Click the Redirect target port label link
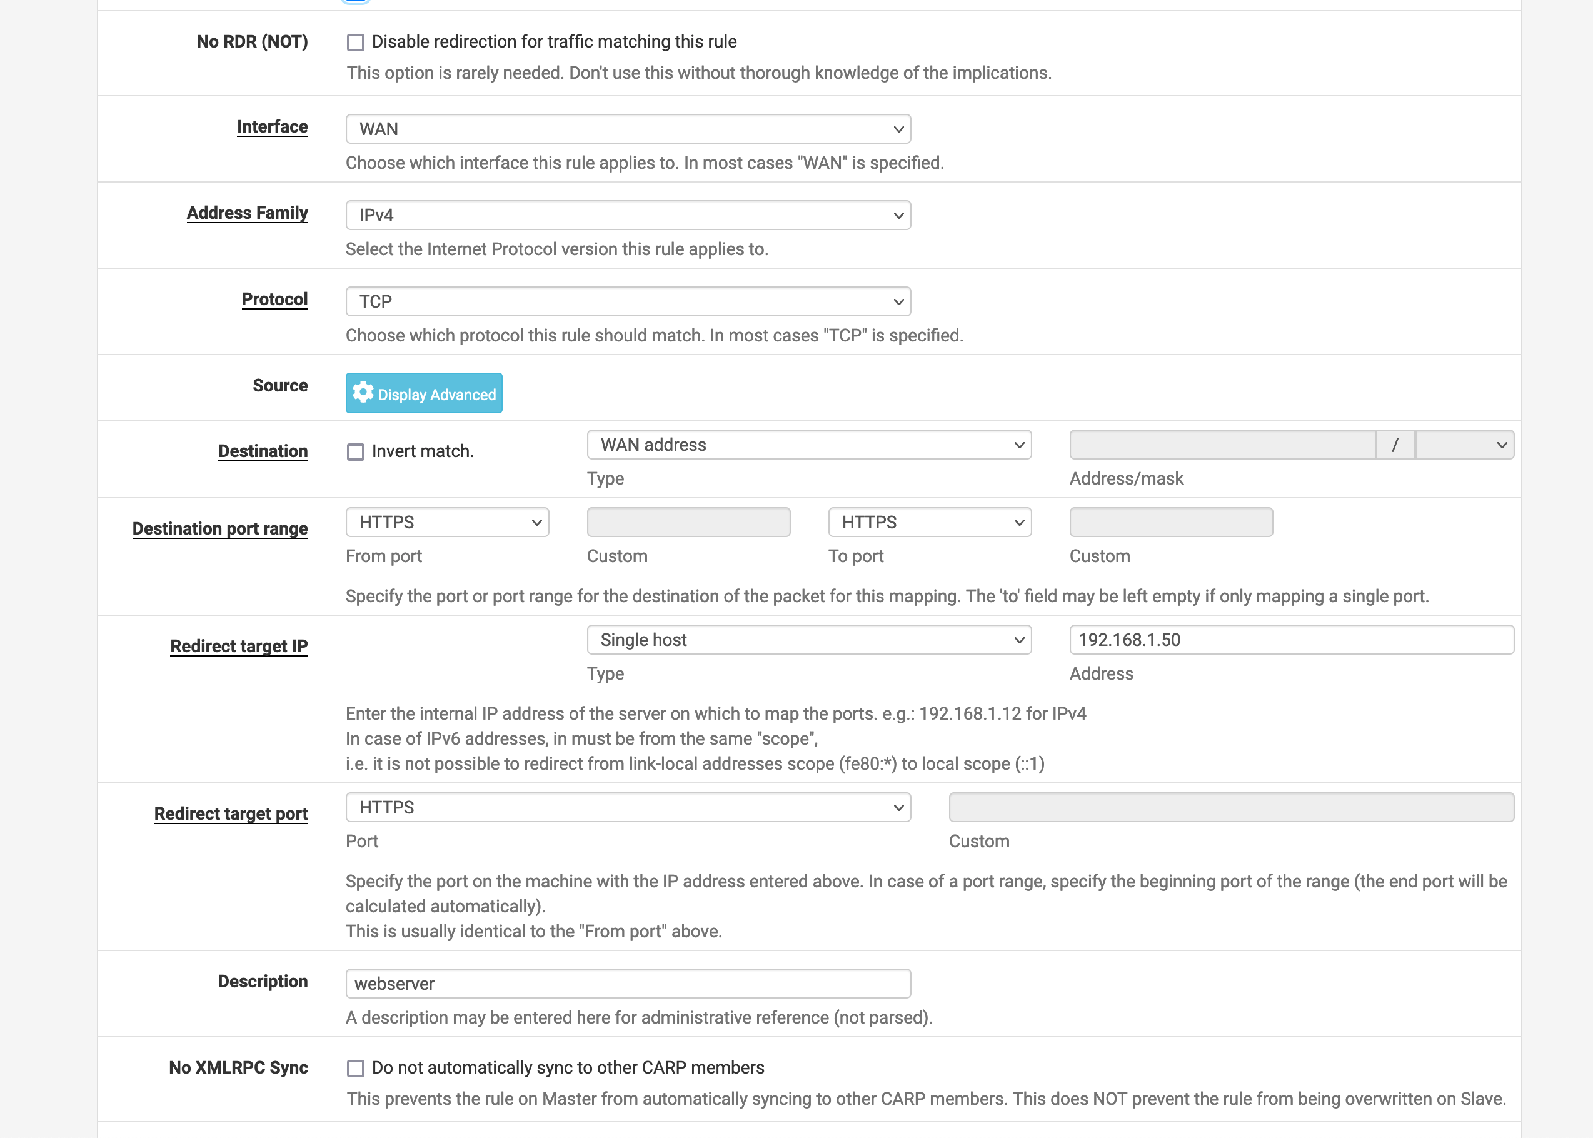1593x1138 pixels. [x=231, y=813]
